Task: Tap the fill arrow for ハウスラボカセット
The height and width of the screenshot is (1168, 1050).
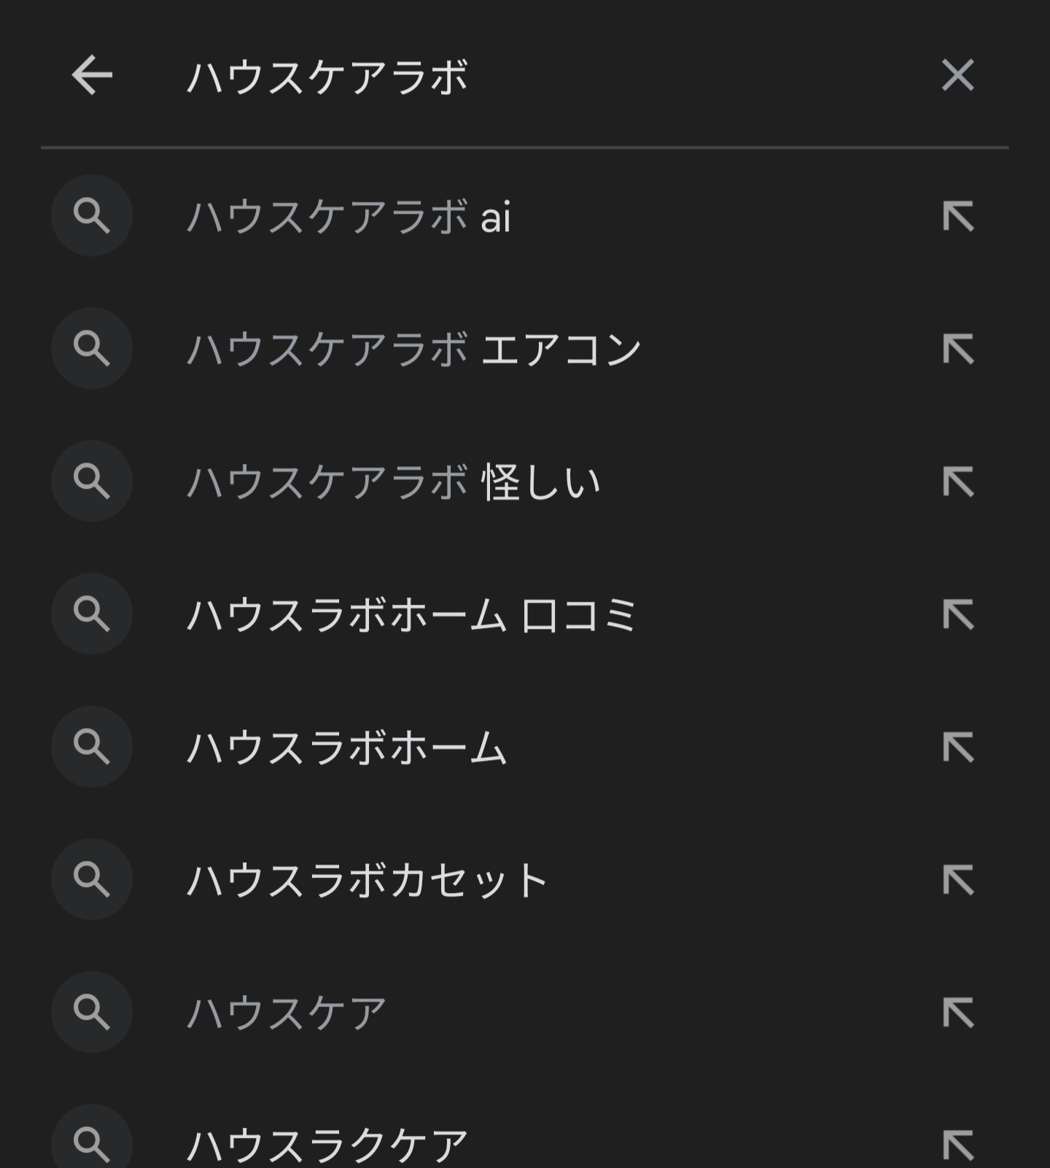Action: [x=957, y=881]
